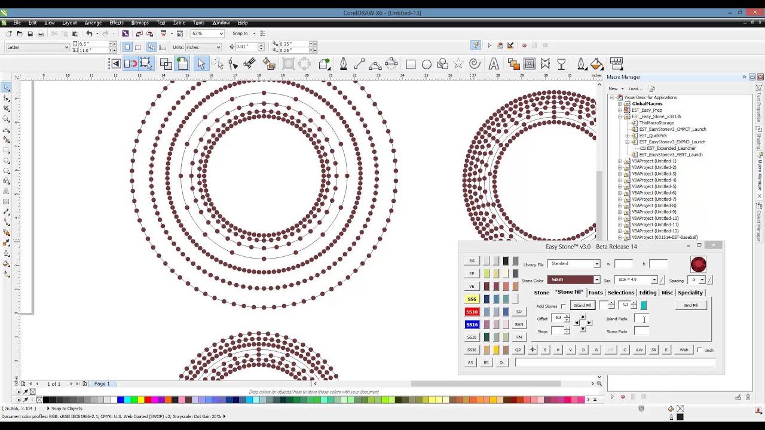Open file with the Open folder icon

click(x=19, y=34)
